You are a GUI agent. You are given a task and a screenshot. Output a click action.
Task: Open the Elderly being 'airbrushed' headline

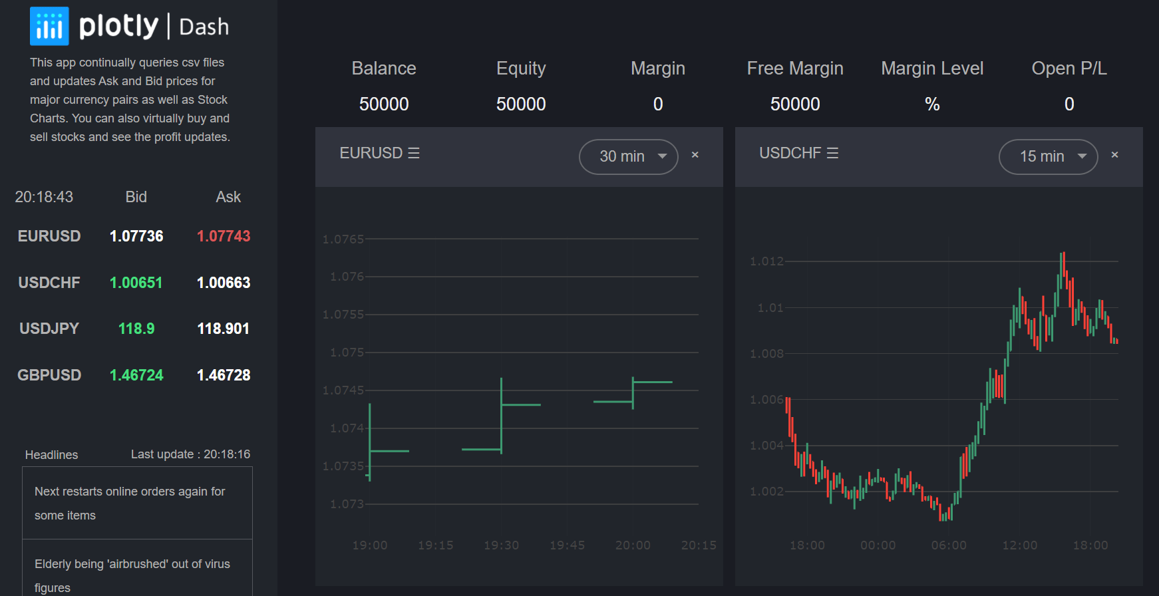point(137,568)
